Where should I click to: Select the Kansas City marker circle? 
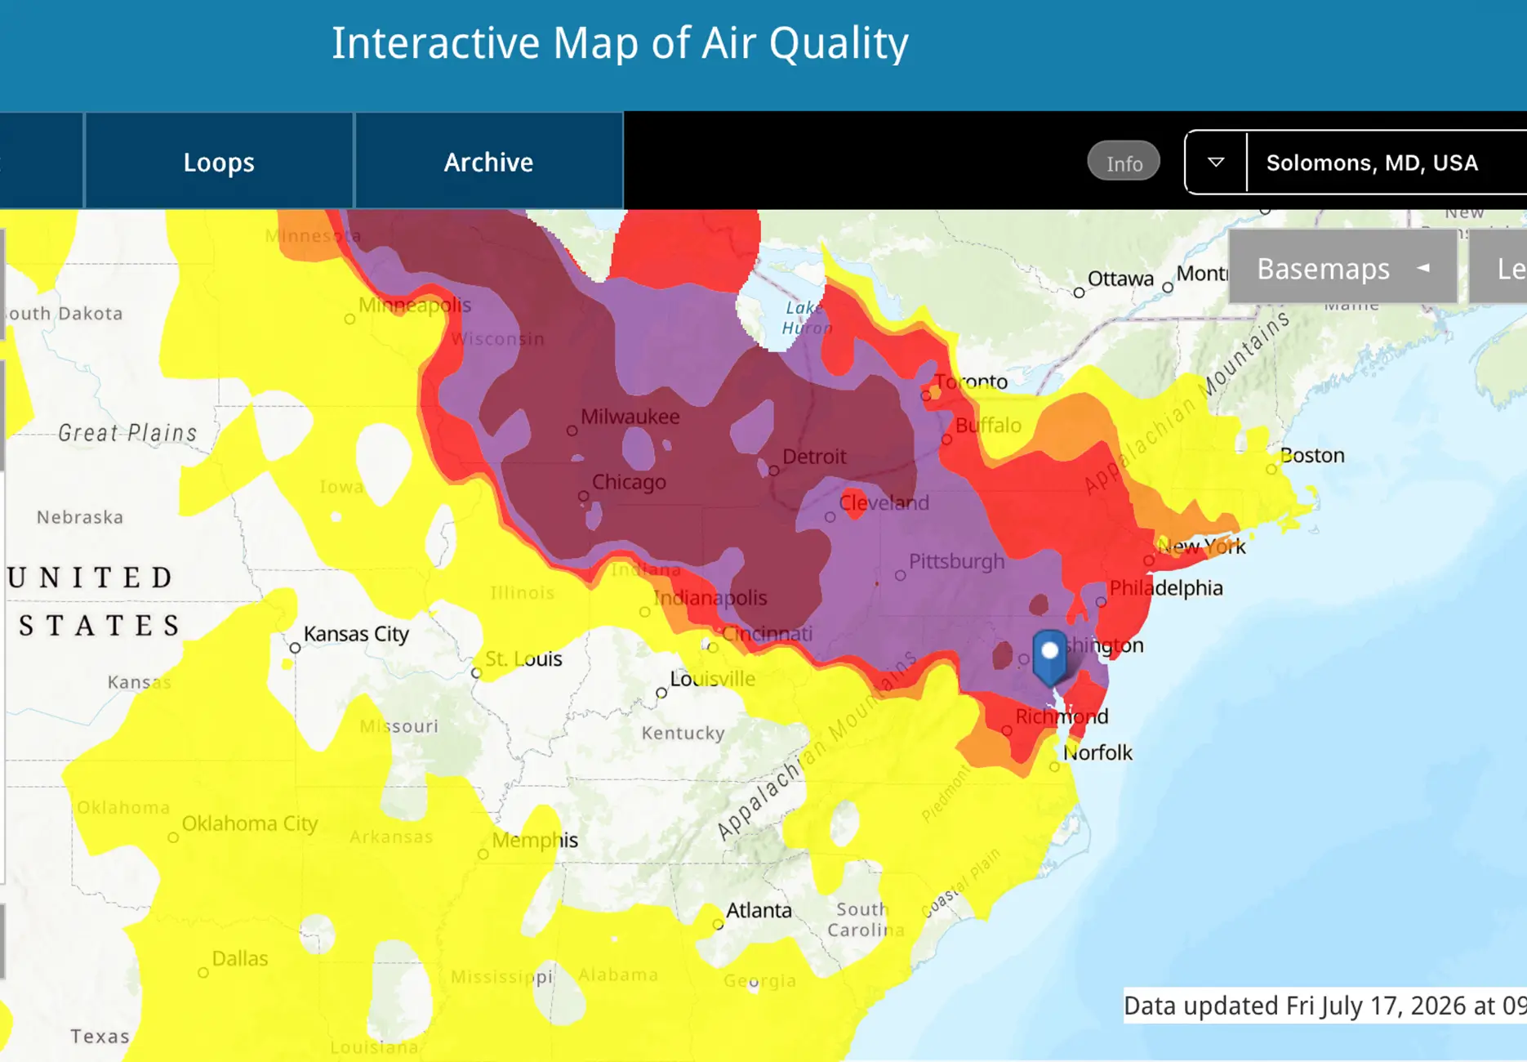pos(295,648)
